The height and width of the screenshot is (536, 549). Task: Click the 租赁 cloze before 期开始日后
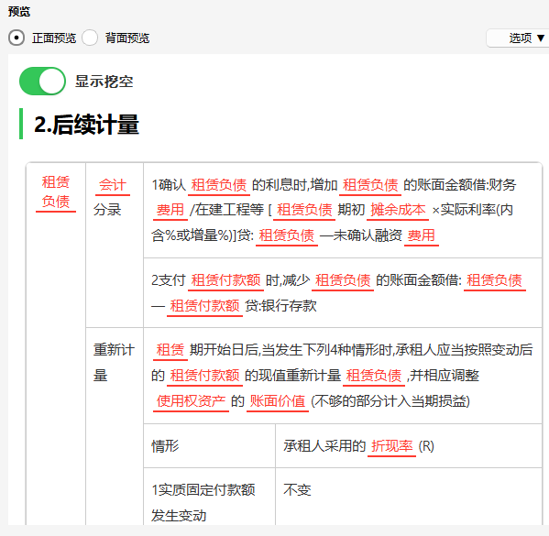pos(170,350)
